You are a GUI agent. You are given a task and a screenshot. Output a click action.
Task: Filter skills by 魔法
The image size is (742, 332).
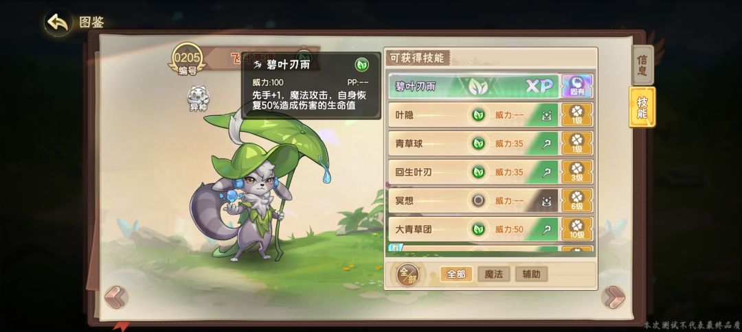(493, 274)
